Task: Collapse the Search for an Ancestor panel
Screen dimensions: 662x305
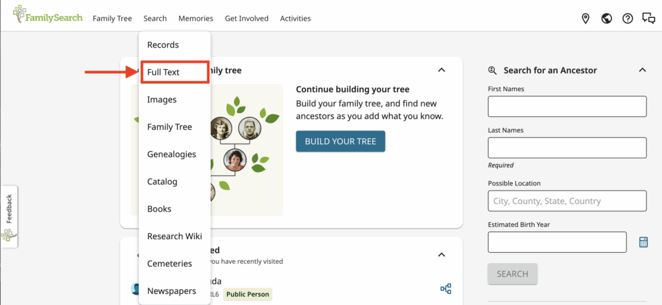Action: click(x=642, y=70)
